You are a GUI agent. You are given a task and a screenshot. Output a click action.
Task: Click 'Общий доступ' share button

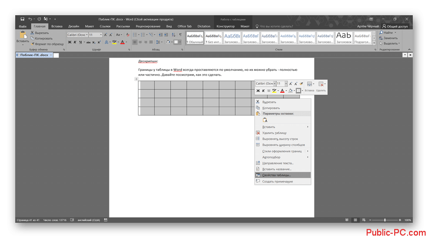395,26
